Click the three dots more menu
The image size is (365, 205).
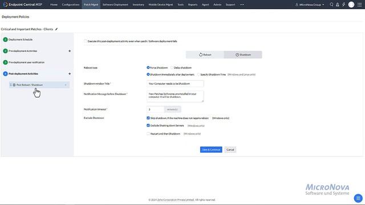tap(242, 5)
